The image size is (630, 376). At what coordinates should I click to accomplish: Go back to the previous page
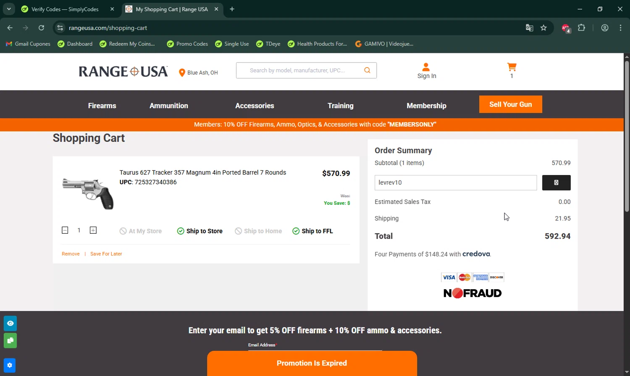(10, 28)
